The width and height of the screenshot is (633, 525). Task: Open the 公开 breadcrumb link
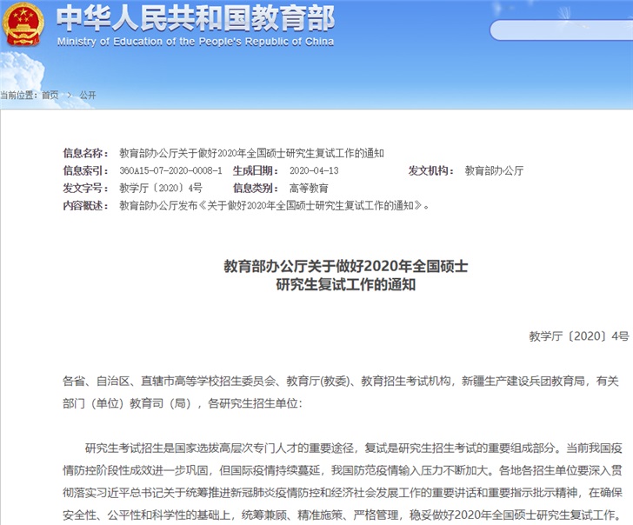pyautogui.click(x=87, y=95)
